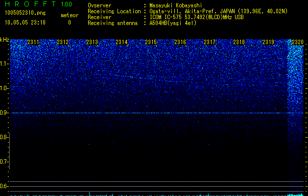
Task: Click the 2312 time marker
Action: pos(63,42)
